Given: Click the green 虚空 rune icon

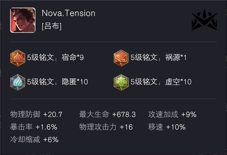Looking at the screenshot, I should (121, 82).
